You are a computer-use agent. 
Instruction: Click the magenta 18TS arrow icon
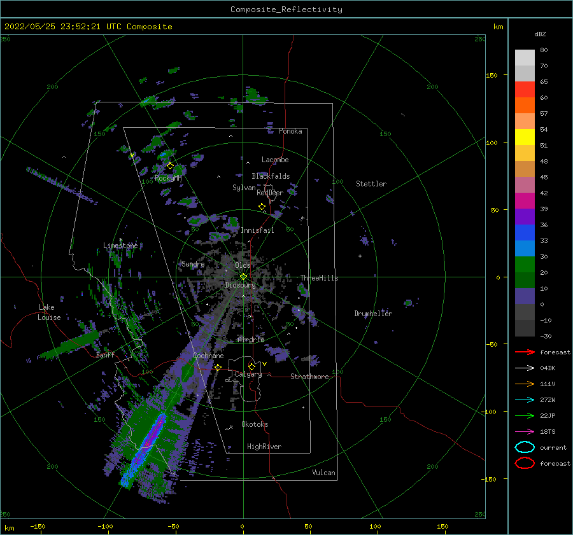525,432
